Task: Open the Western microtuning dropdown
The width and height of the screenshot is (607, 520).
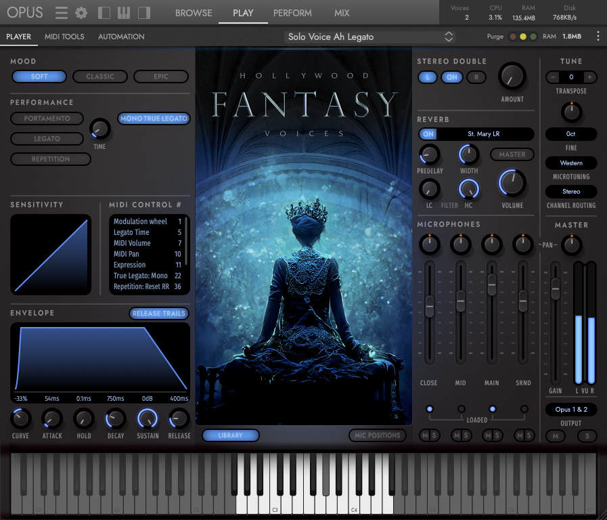Action: [x=570, y=162]
